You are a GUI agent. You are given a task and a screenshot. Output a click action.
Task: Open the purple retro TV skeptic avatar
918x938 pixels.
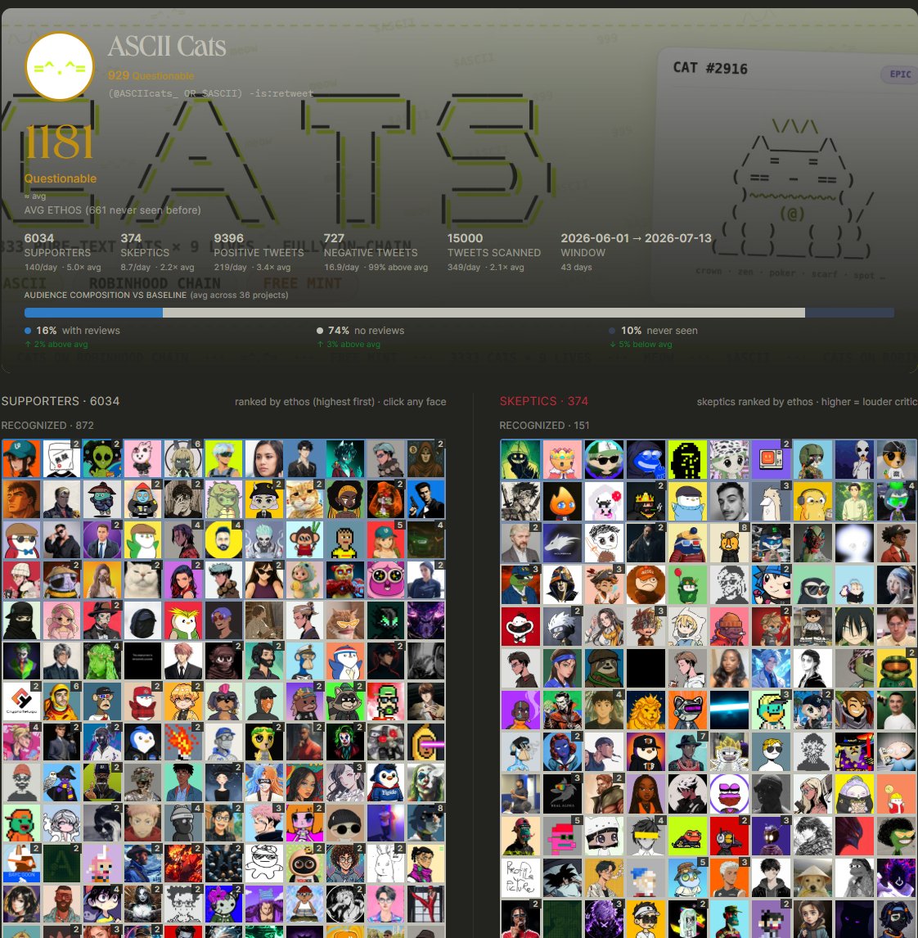771,459
